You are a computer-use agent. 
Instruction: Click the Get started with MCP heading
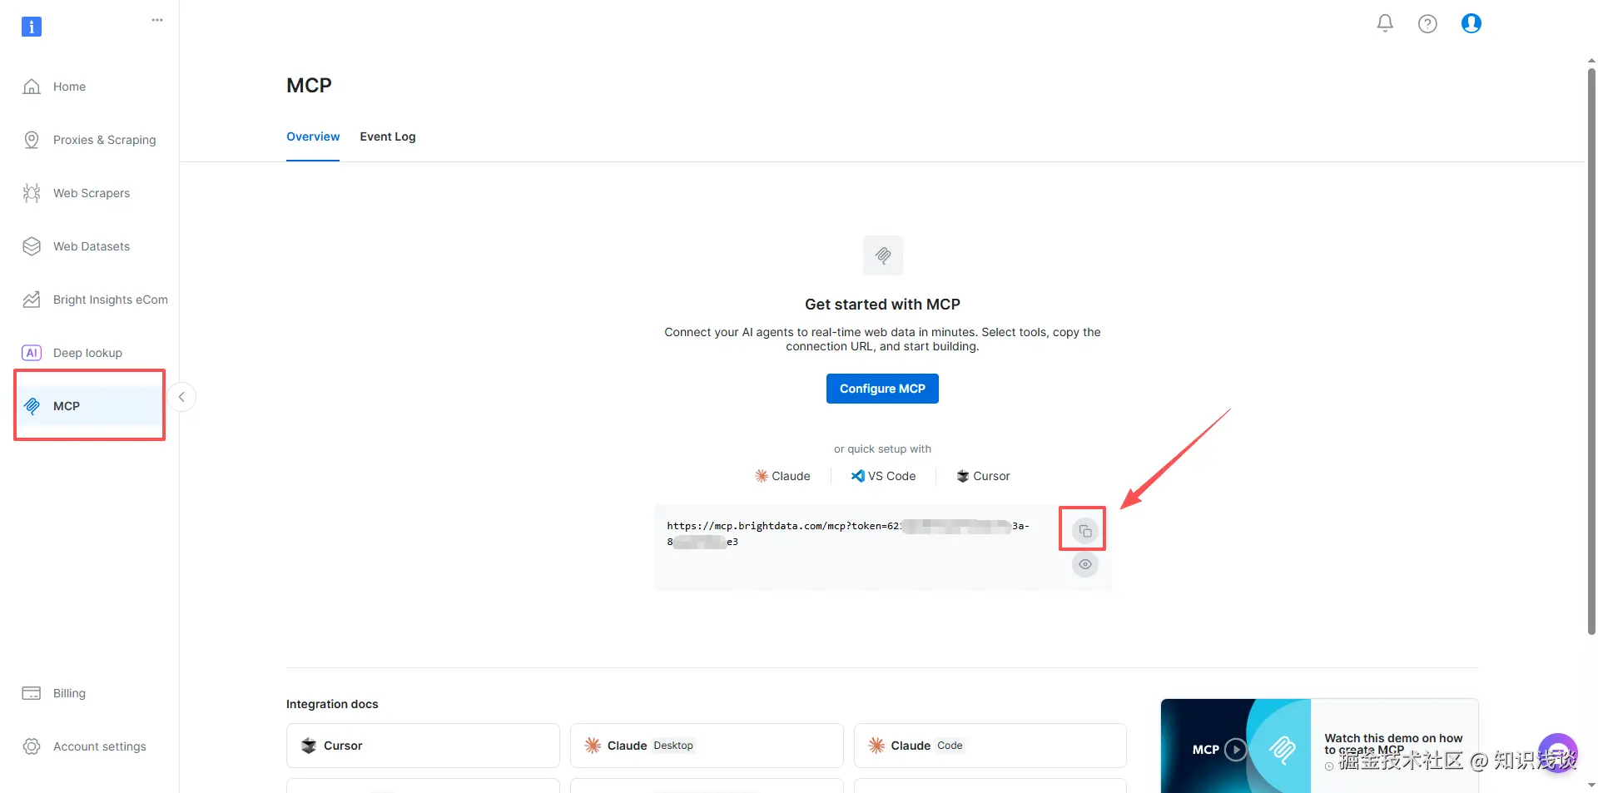[882, 305]
